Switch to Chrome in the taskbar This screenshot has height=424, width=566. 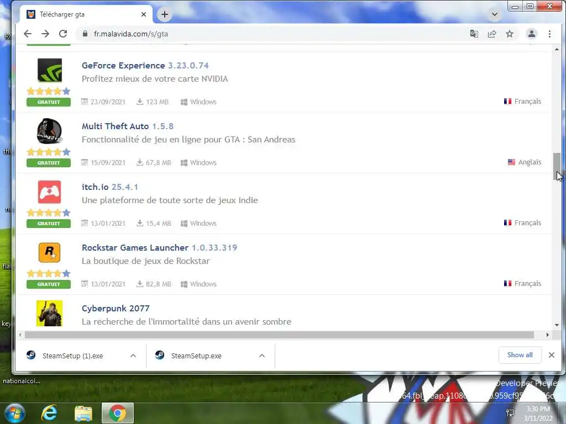tap(118, 413)
